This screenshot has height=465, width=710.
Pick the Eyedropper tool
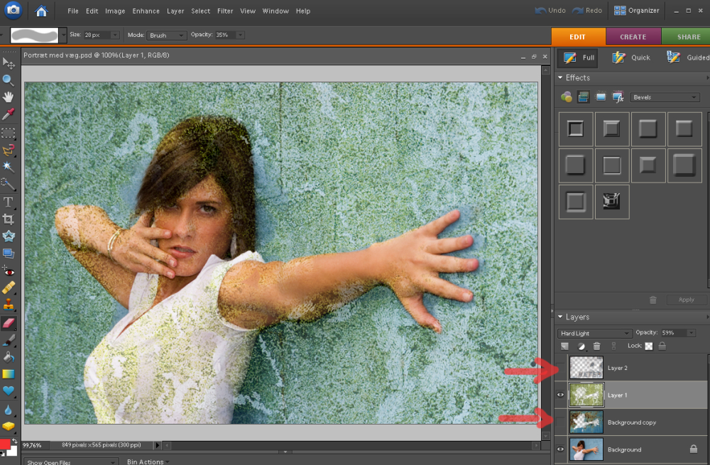pos(9,114)
